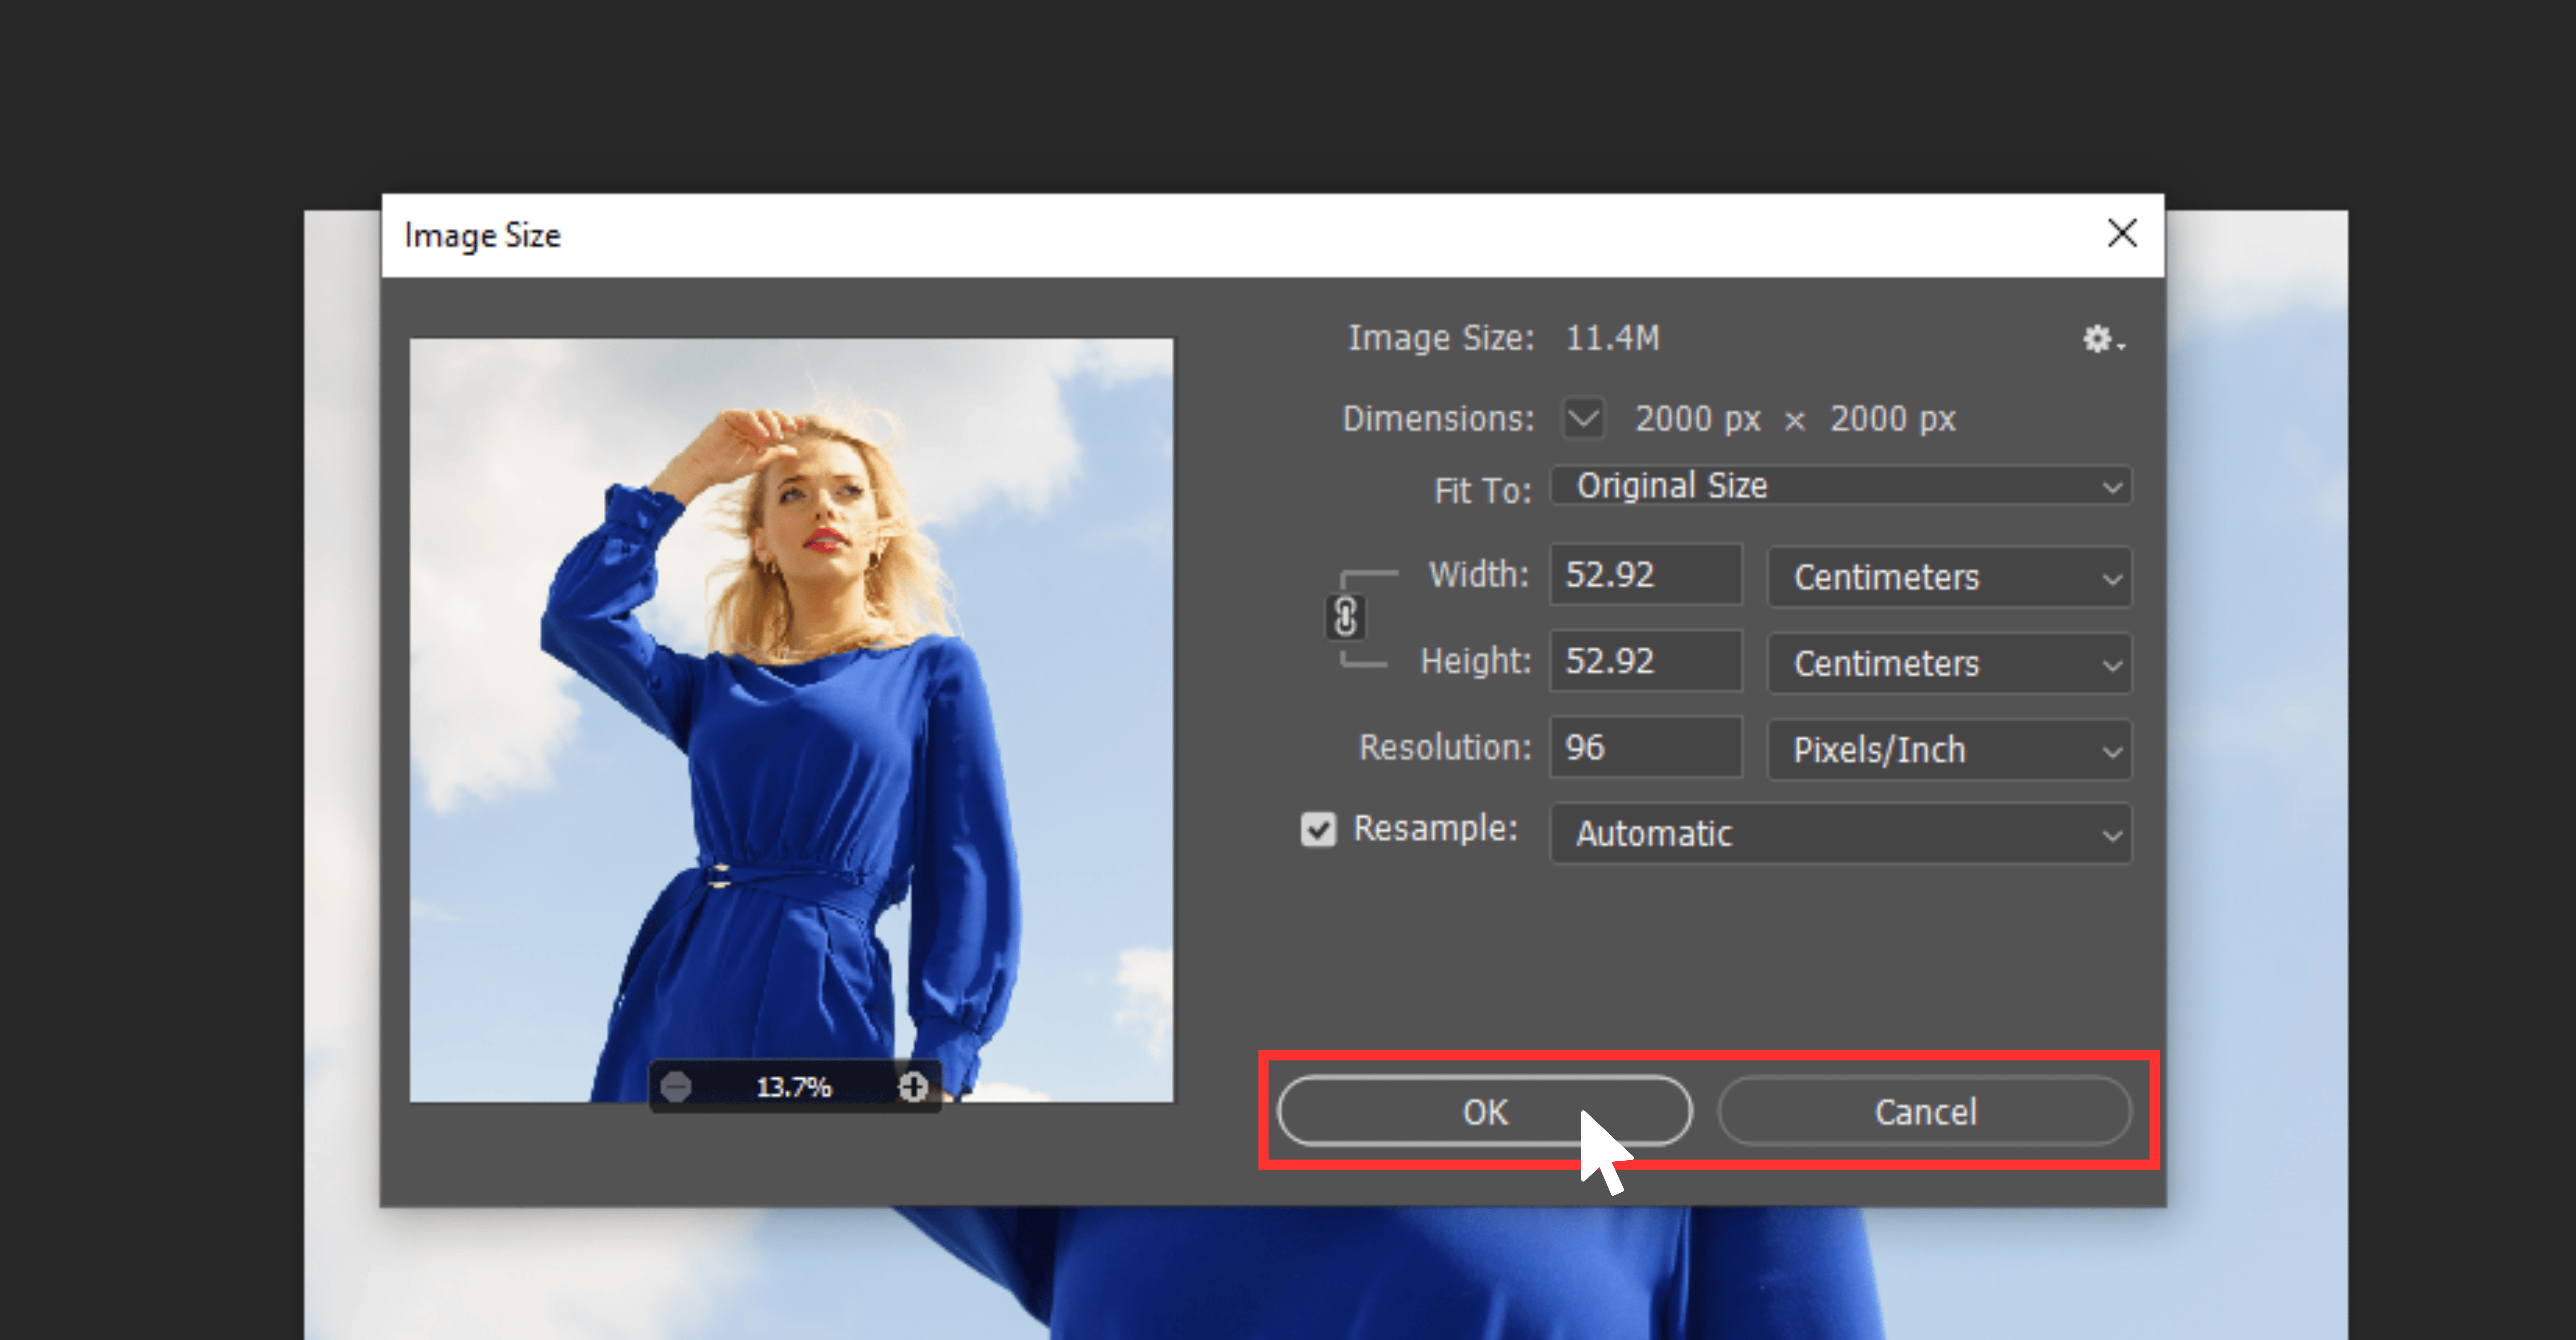Click the Cancel button
Viewport: 2576px width, 1340px height.
click(x=1925, y=1111)
